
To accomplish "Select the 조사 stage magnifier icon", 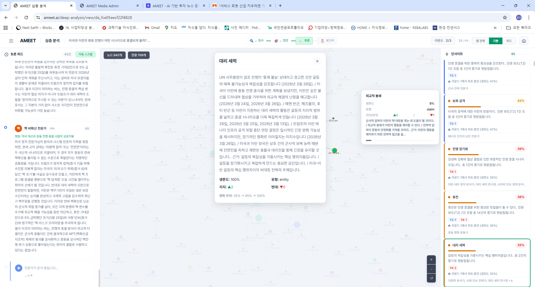I will click(x=251, y=41).
